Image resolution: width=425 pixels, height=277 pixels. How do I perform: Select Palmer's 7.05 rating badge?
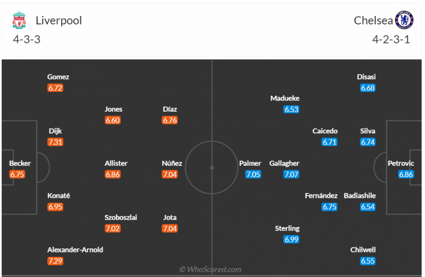[253, 174]
